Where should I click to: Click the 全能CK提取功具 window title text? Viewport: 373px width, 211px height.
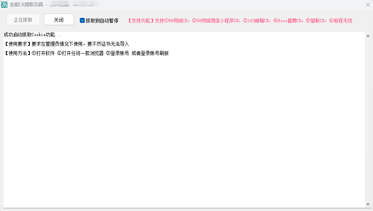click(26, 5)
